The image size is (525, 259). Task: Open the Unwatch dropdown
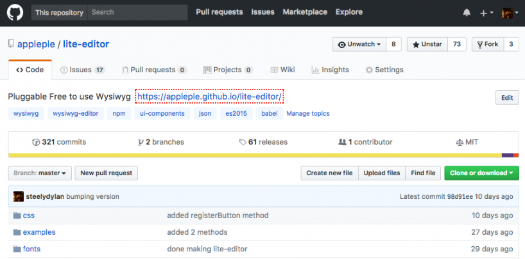[x=359, y=44]
